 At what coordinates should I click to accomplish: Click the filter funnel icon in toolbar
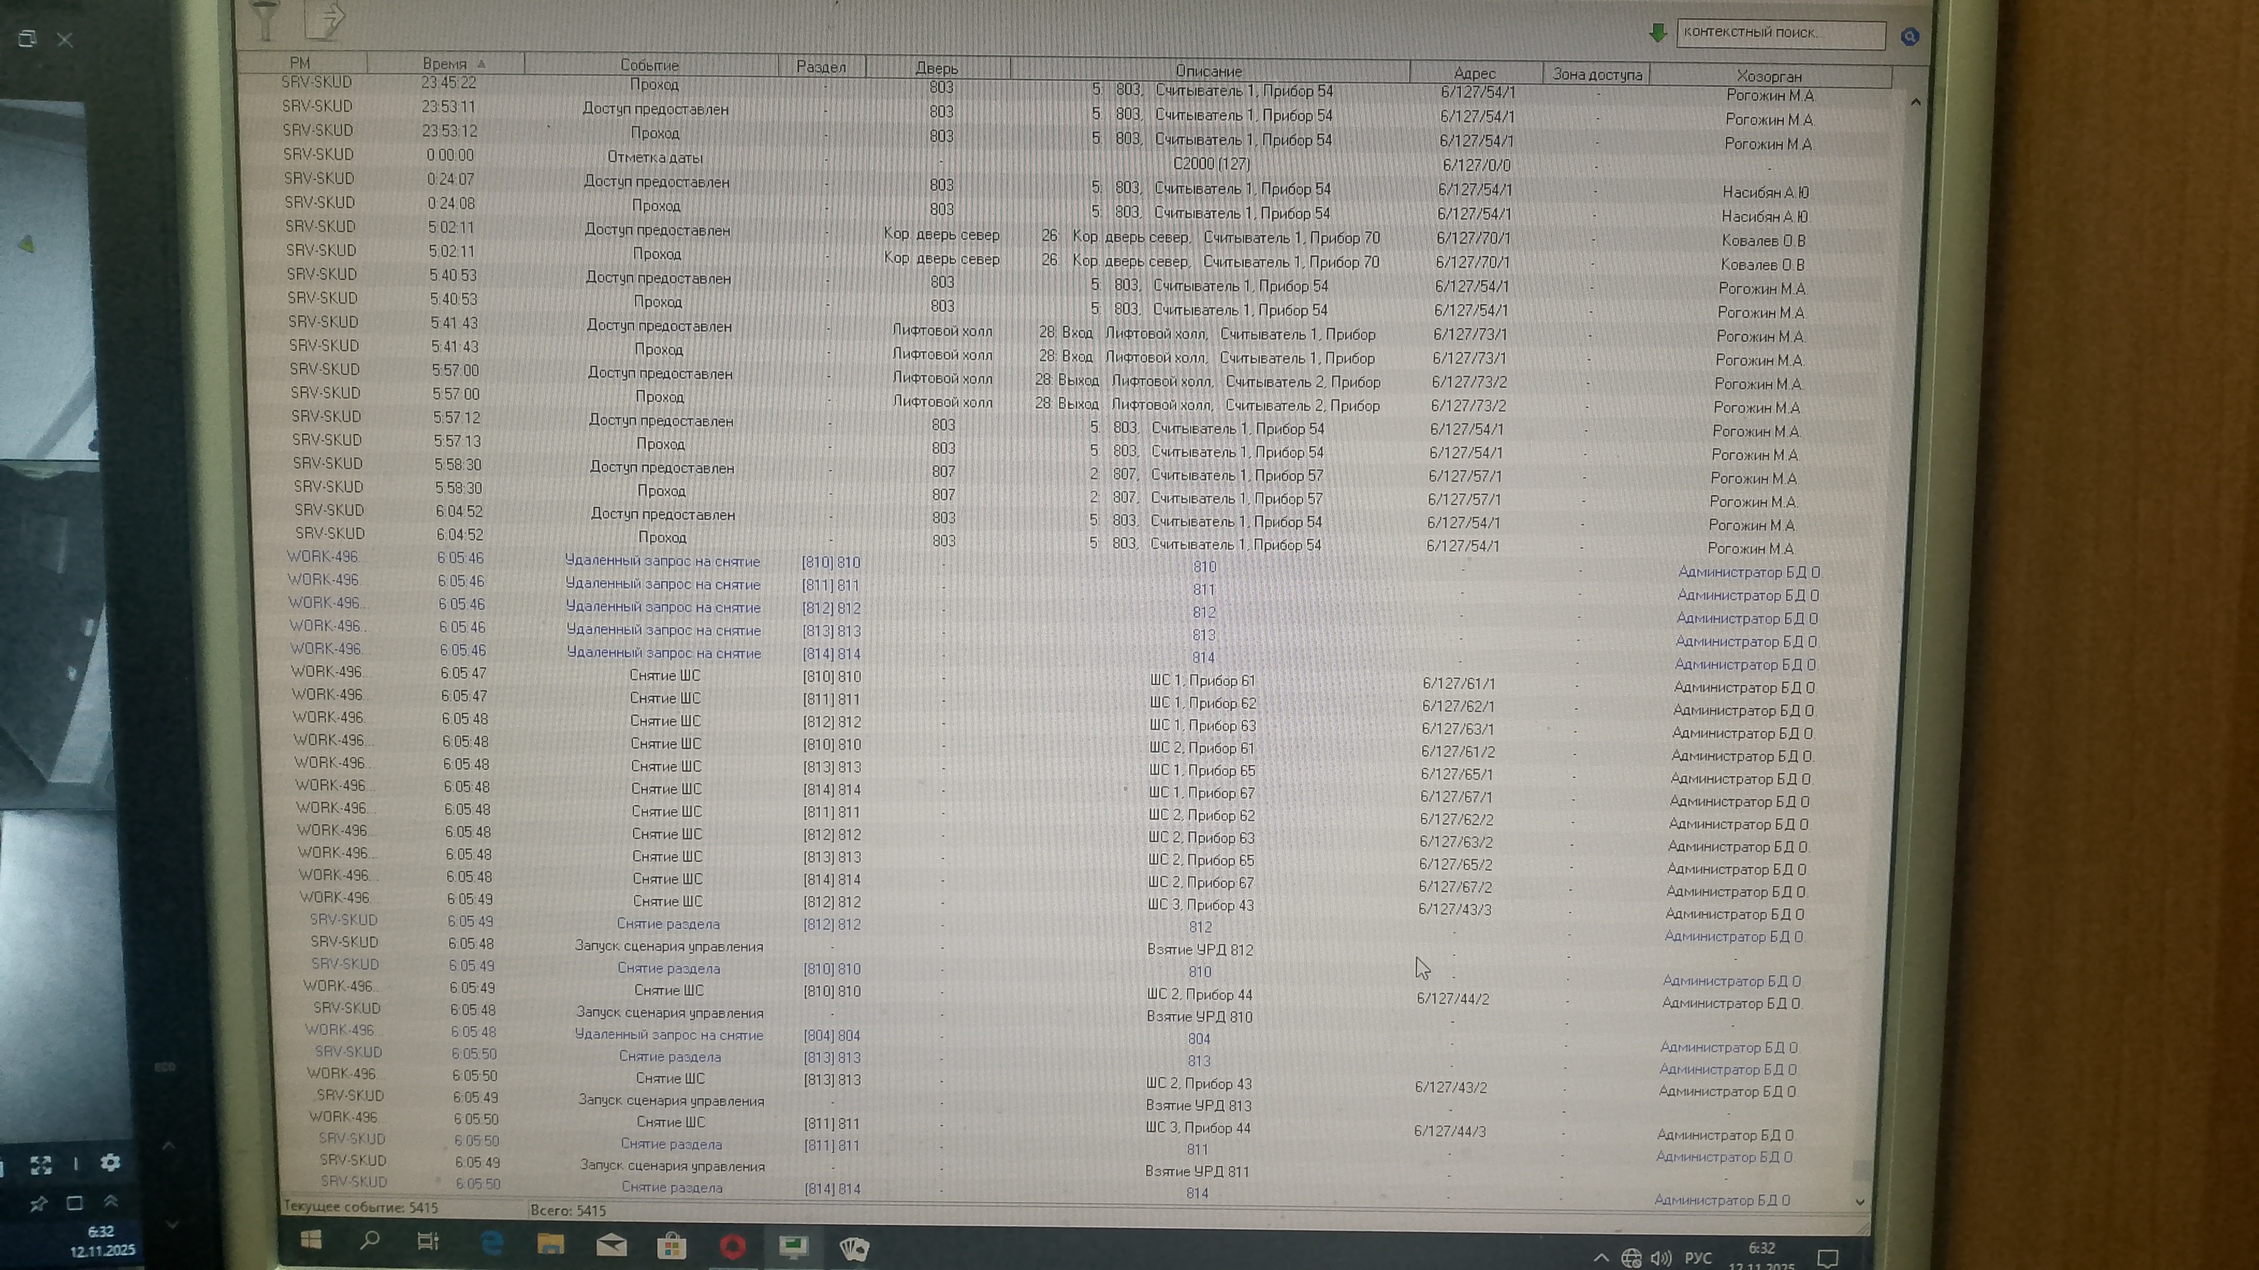[x=265, y=19]
